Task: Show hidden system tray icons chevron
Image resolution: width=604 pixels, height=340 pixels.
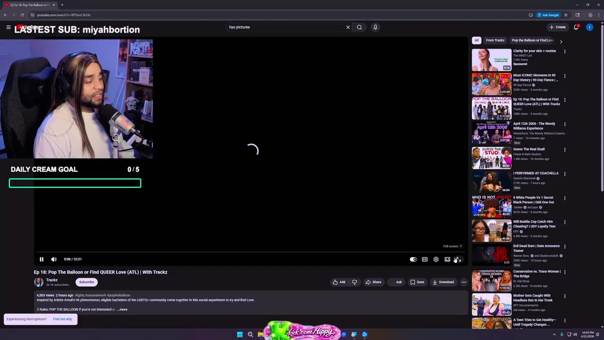Action: pyautogui.click(x=554, y=334)
